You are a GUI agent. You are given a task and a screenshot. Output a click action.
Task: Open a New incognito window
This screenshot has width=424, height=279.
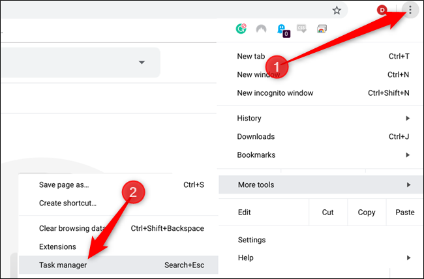[320, 93]
